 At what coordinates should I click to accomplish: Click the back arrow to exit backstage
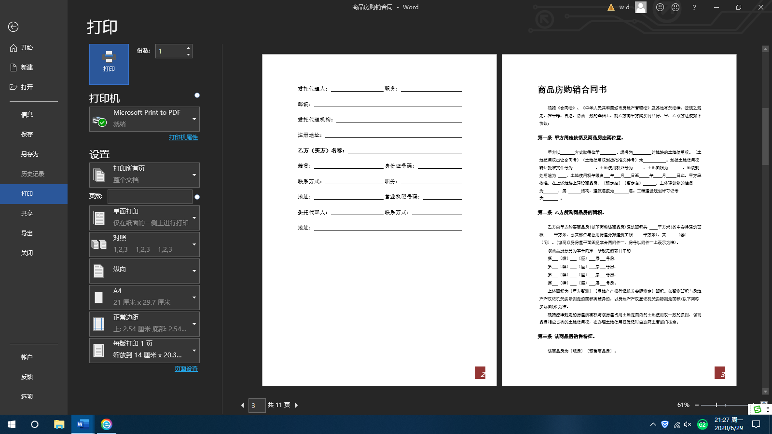(14, 27)
